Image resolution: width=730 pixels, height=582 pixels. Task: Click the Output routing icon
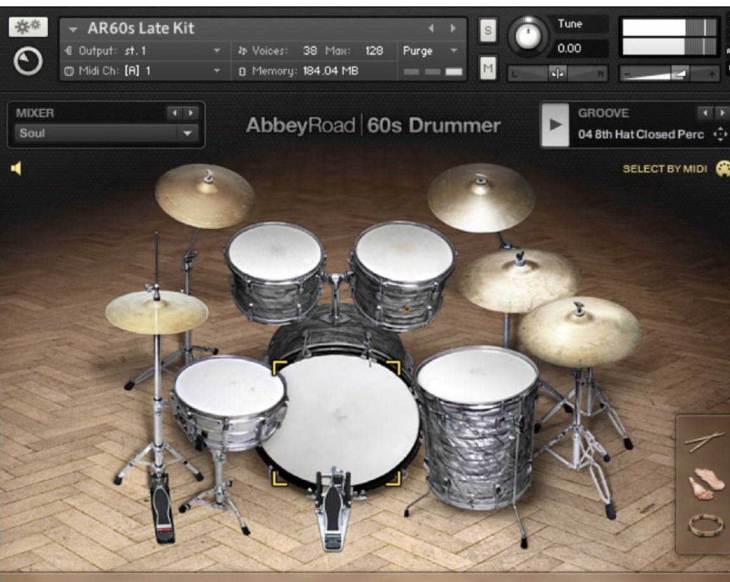68,50
